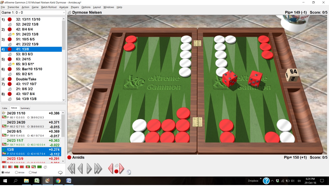Select the first analysis level icon in the row
Viewport: 329px width, 190px height.
click(x=4, y=167)
